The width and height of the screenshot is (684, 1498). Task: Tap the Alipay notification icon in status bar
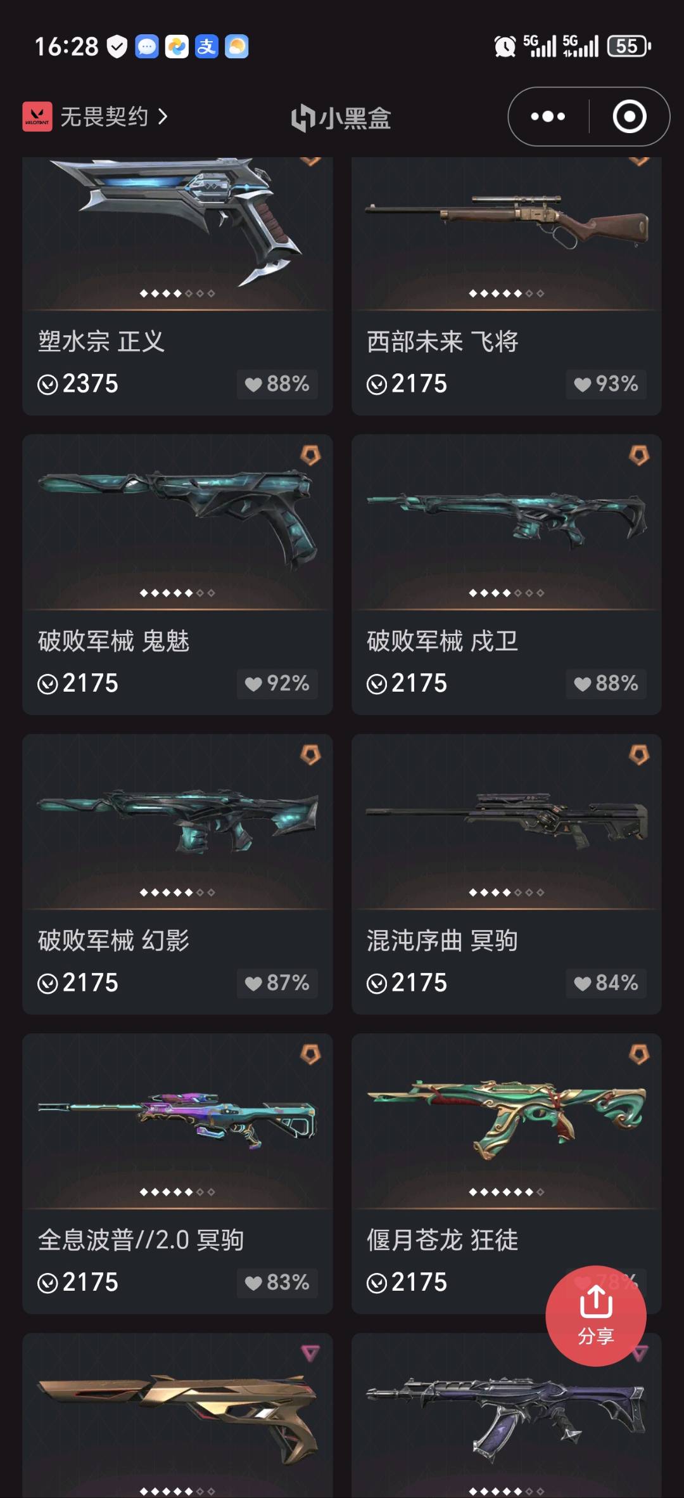(206, 46)
